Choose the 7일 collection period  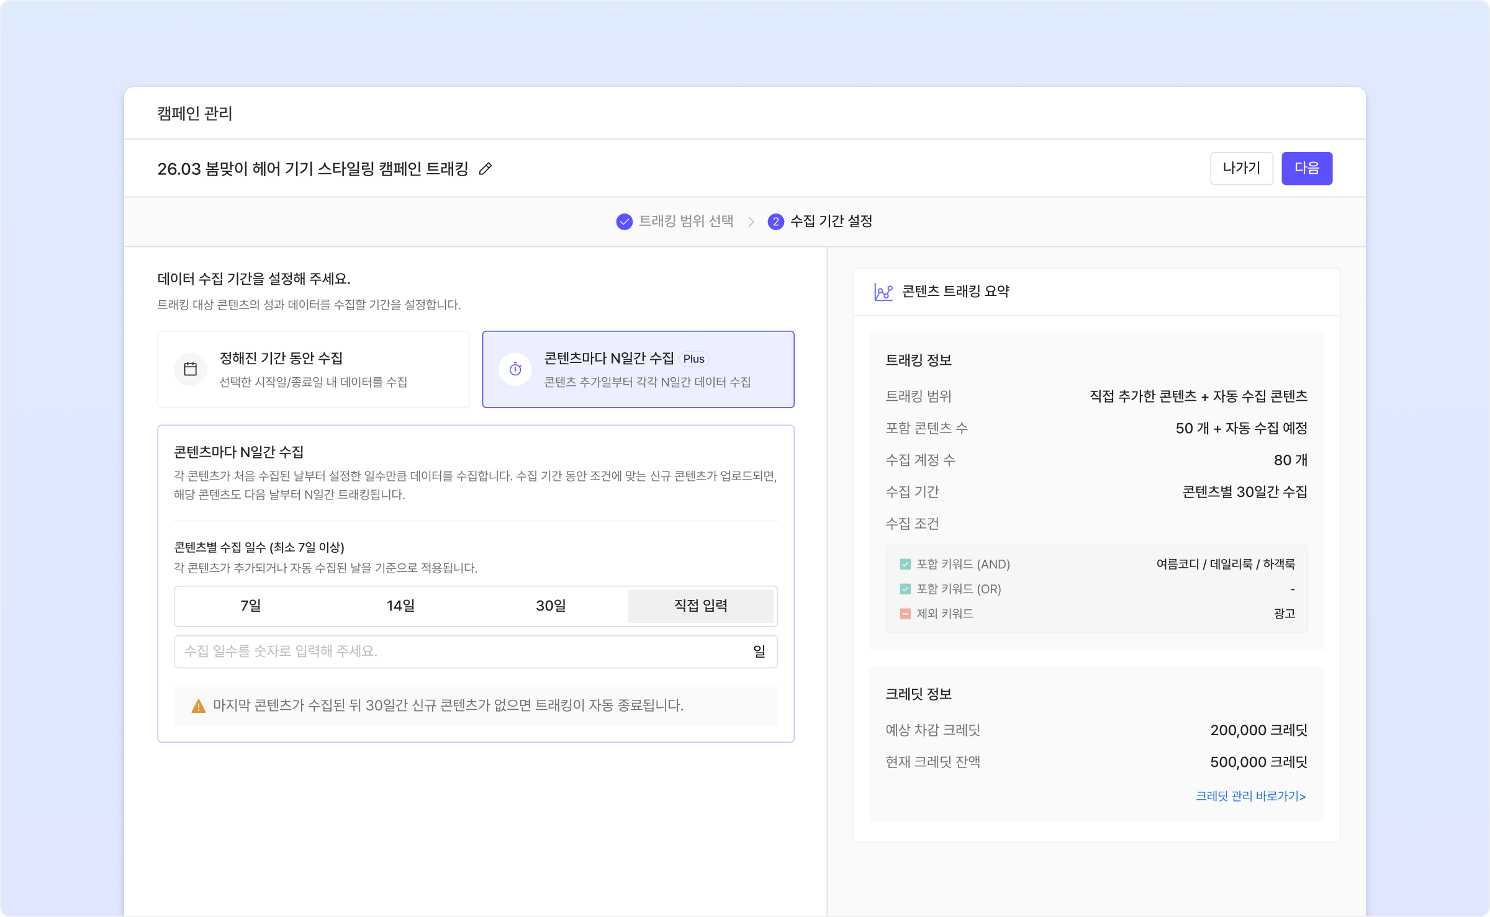point(251,606)
